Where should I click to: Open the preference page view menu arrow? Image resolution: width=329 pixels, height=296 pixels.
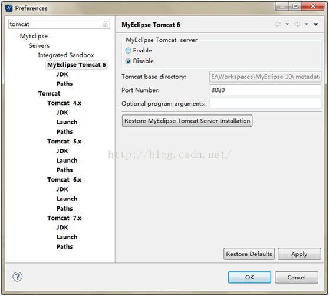pos(316,25)
